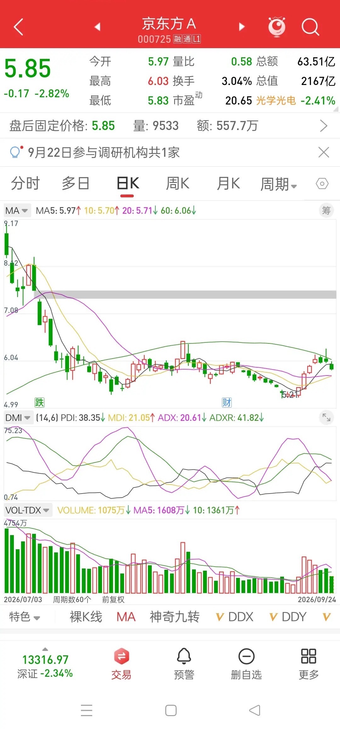Tap the 京东方A stock title
This screenshot has width=340, height=729.
click(x=169, y=24)
